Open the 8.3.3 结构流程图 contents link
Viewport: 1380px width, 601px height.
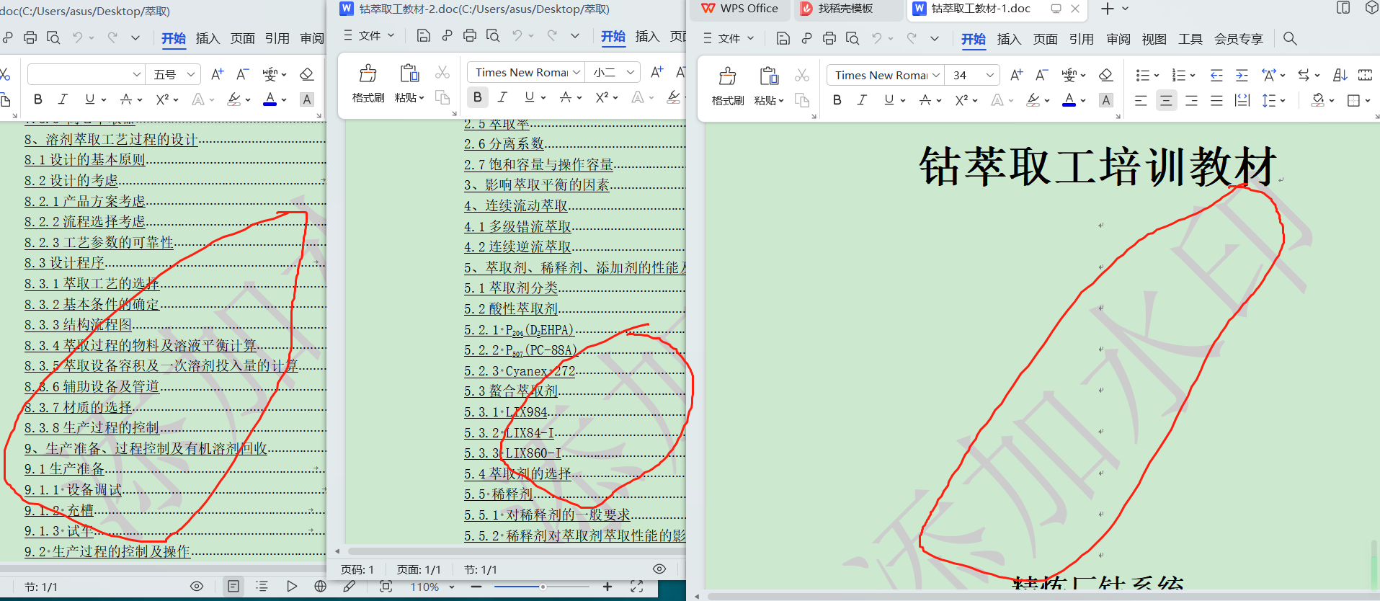(79, 325)
